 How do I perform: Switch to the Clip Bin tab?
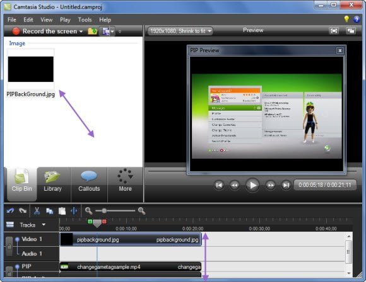21,184
